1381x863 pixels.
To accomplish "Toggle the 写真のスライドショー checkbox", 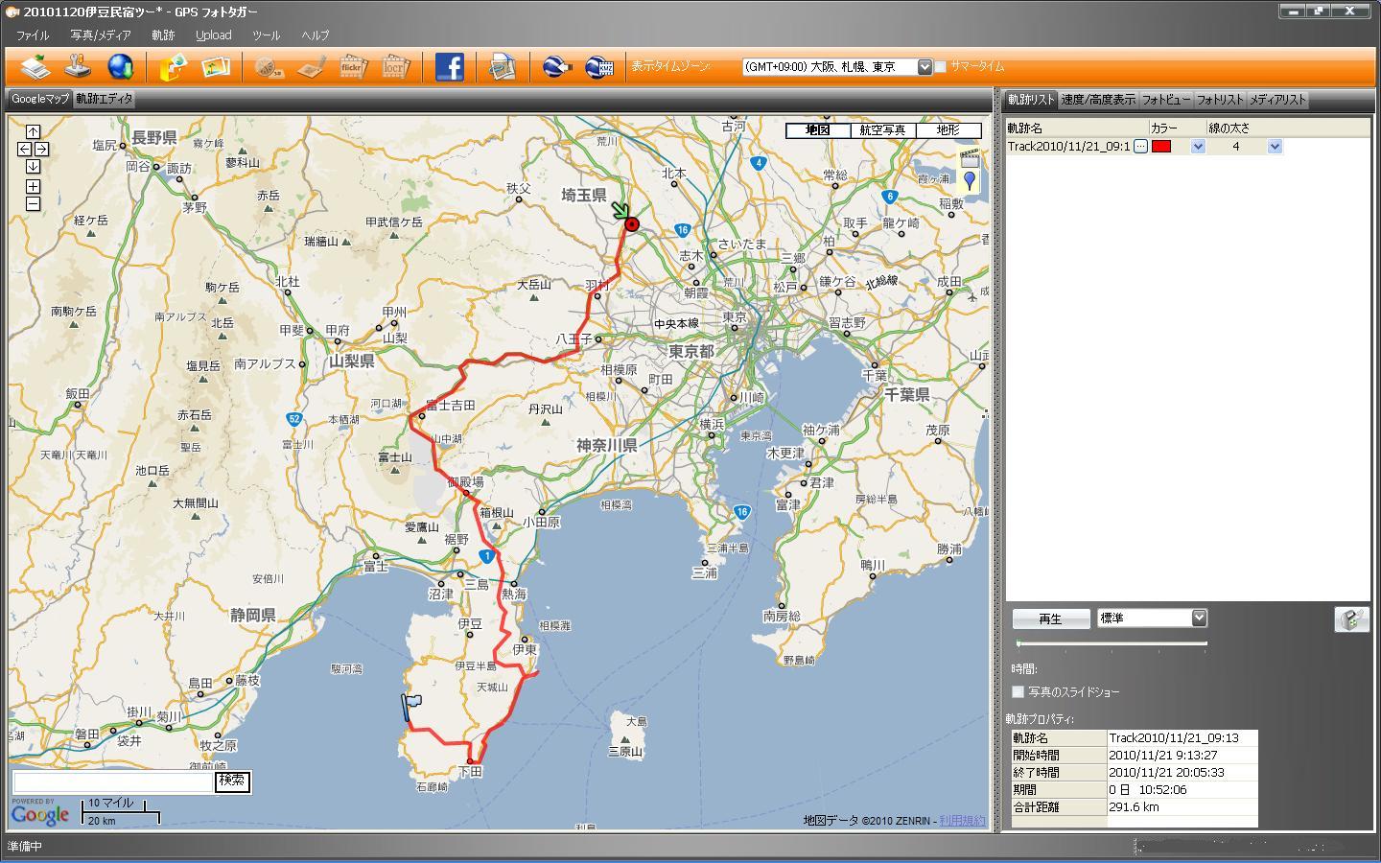I will pyautogui.click(x=1018, y=691).
